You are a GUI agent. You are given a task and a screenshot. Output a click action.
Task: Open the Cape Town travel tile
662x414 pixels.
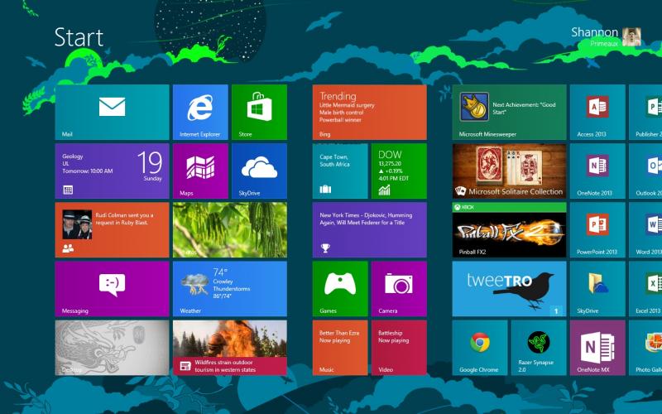click(x=340, y=171)
